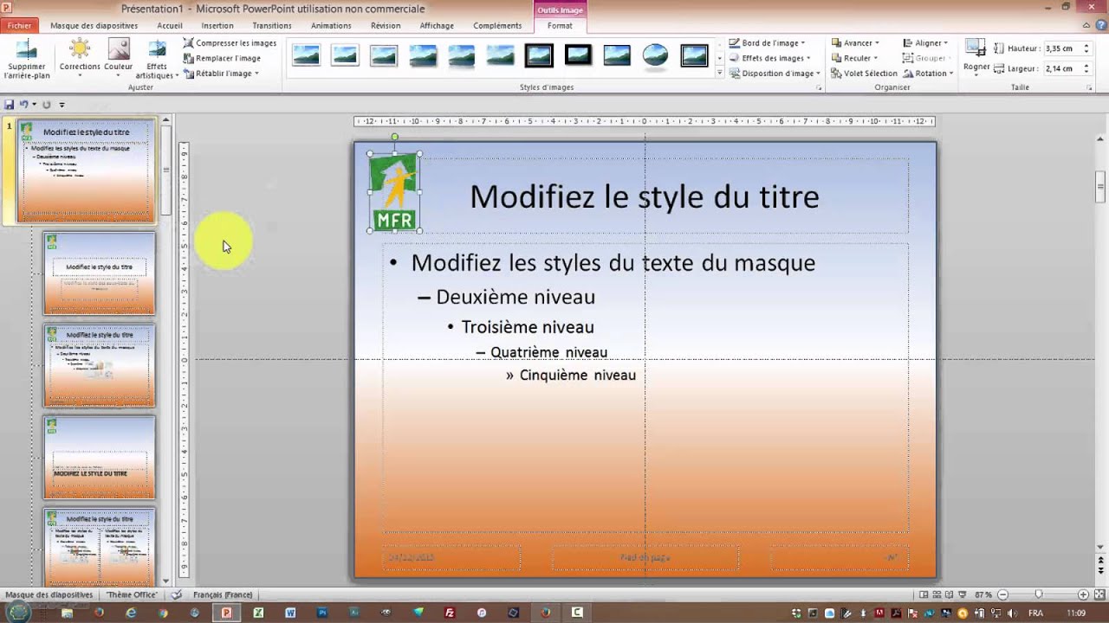Click the slide title 'Modifiez le style du titre'
The height and width of the screenshot is (623, 1109).
pyautogui.click(x=645, y=196)
